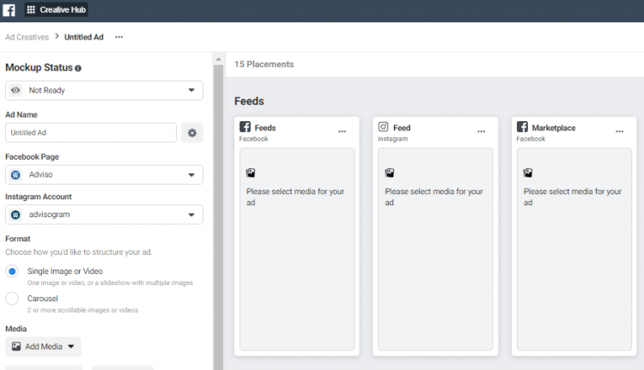644x370 pixels.
Task: Select Single Image or Video format
Action: [x=12, y=271]
